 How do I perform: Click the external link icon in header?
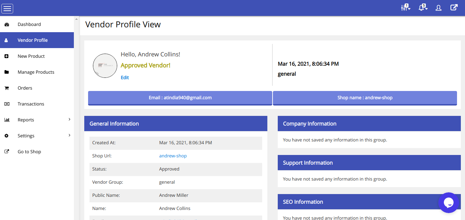[454, 8]
